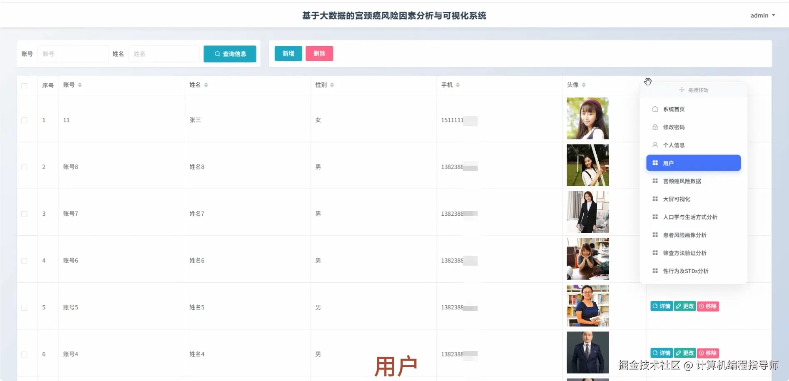Image resolution: width=789 pixels, height=381 pixels.
Task: Open the avatar thumbnail for 账号7
Action: click(x=587, y=212)
